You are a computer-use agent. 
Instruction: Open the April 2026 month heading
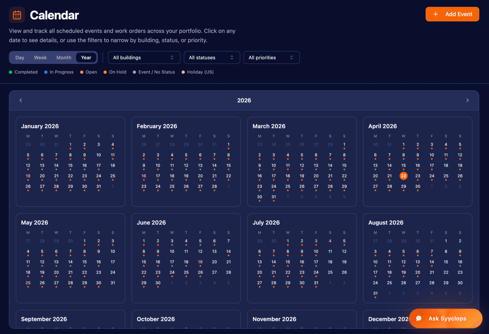coord(383,126)
